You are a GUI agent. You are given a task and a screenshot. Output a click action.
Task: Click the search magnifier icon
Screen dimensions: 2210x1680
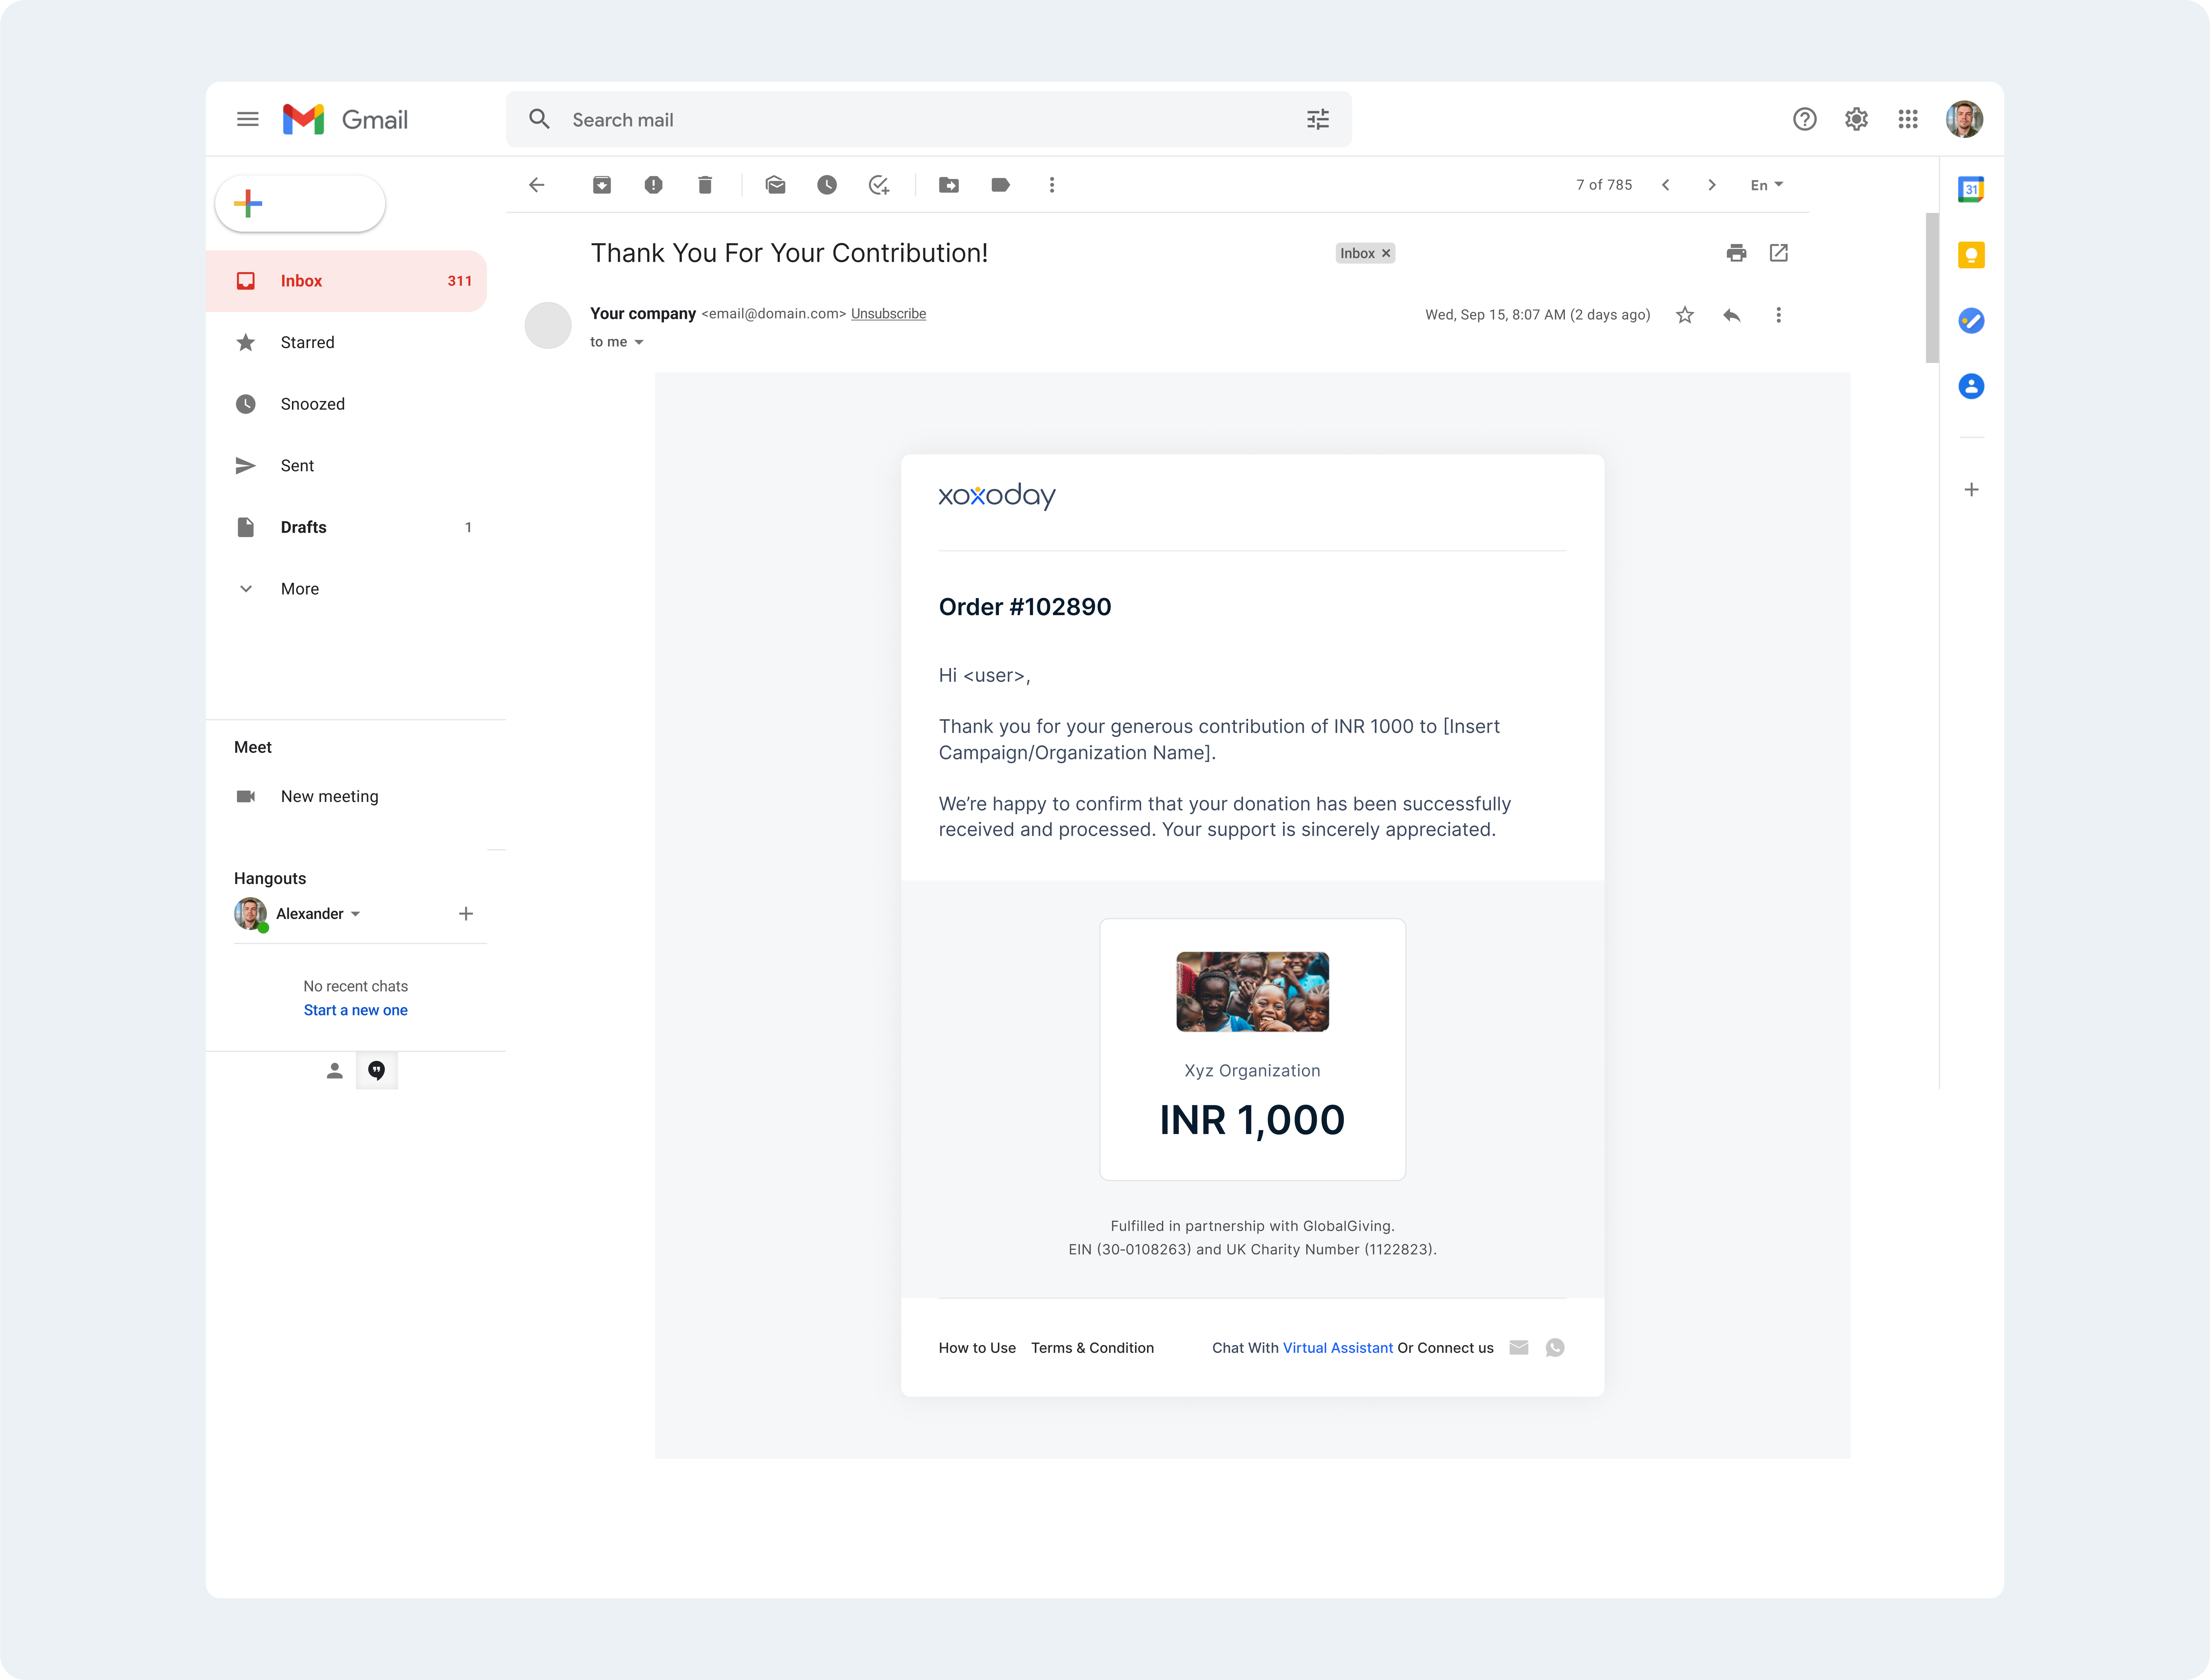click(x=539, y=119)
